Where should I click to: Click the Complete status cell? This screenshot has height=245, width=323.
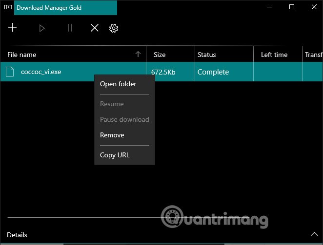tap(213, 72)
